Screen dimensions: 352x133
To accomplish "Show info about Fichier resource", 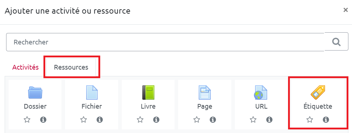I will (100, 120).
